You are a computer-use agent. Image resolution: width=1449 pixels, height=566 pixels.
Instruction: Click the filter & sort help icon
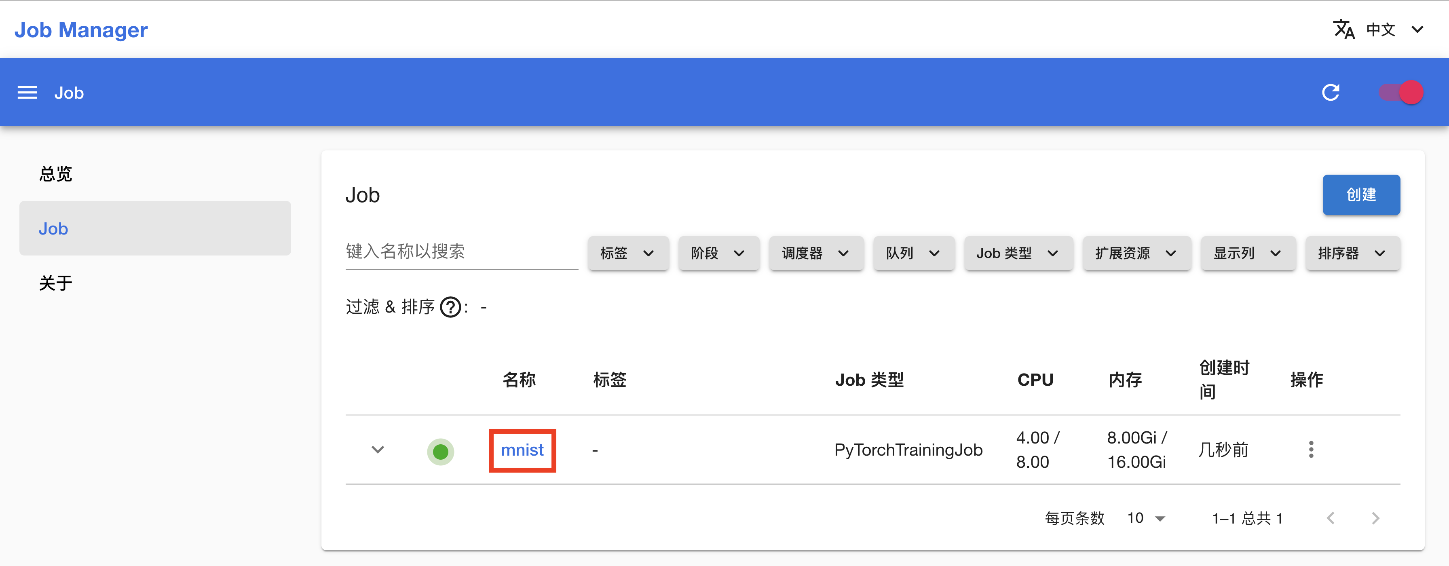pyautogui.click(x=450, y=307)
